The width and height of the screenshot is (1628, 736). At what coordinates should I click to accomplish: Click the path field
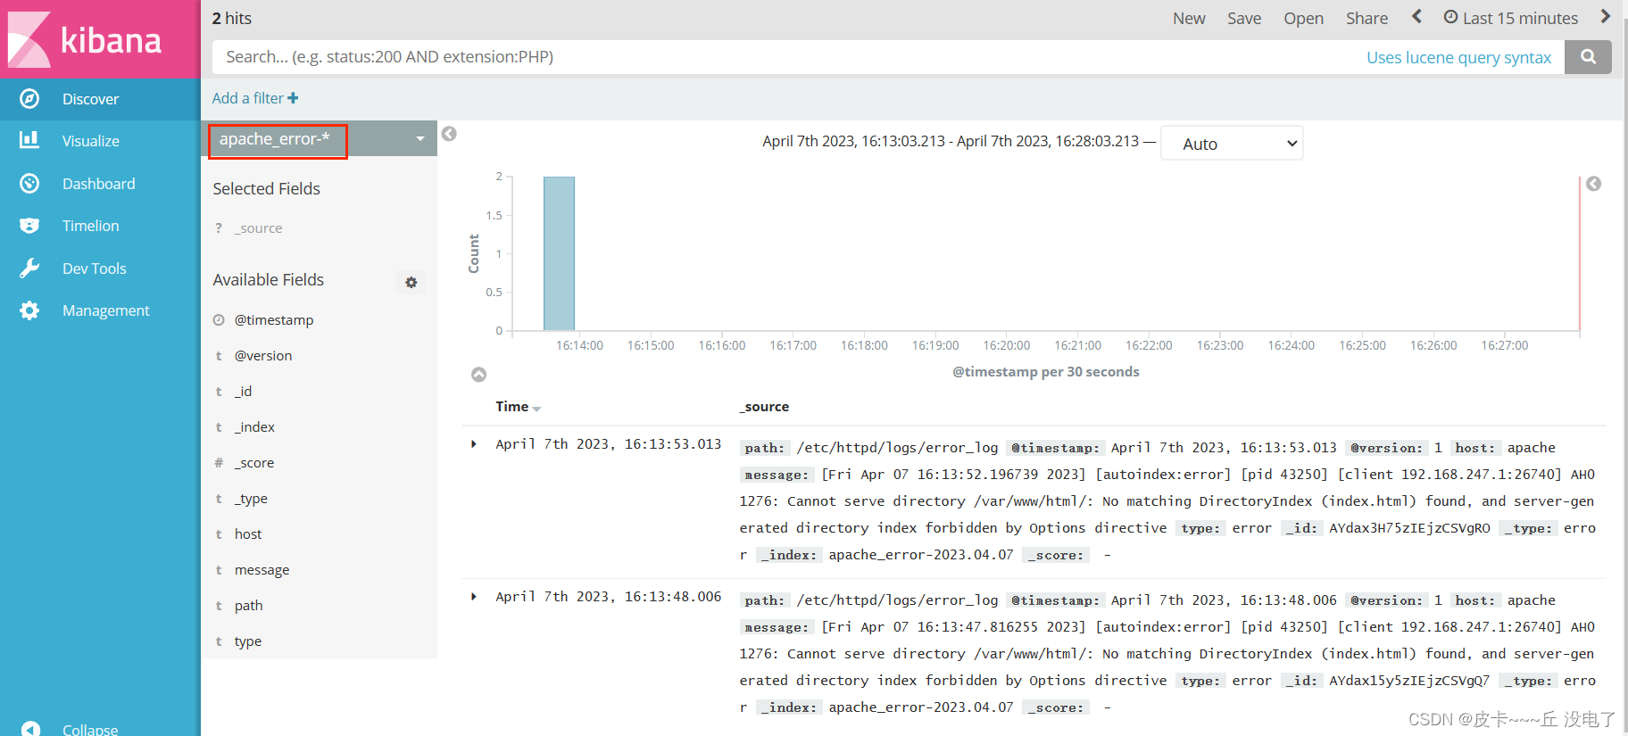pos(248,606)
